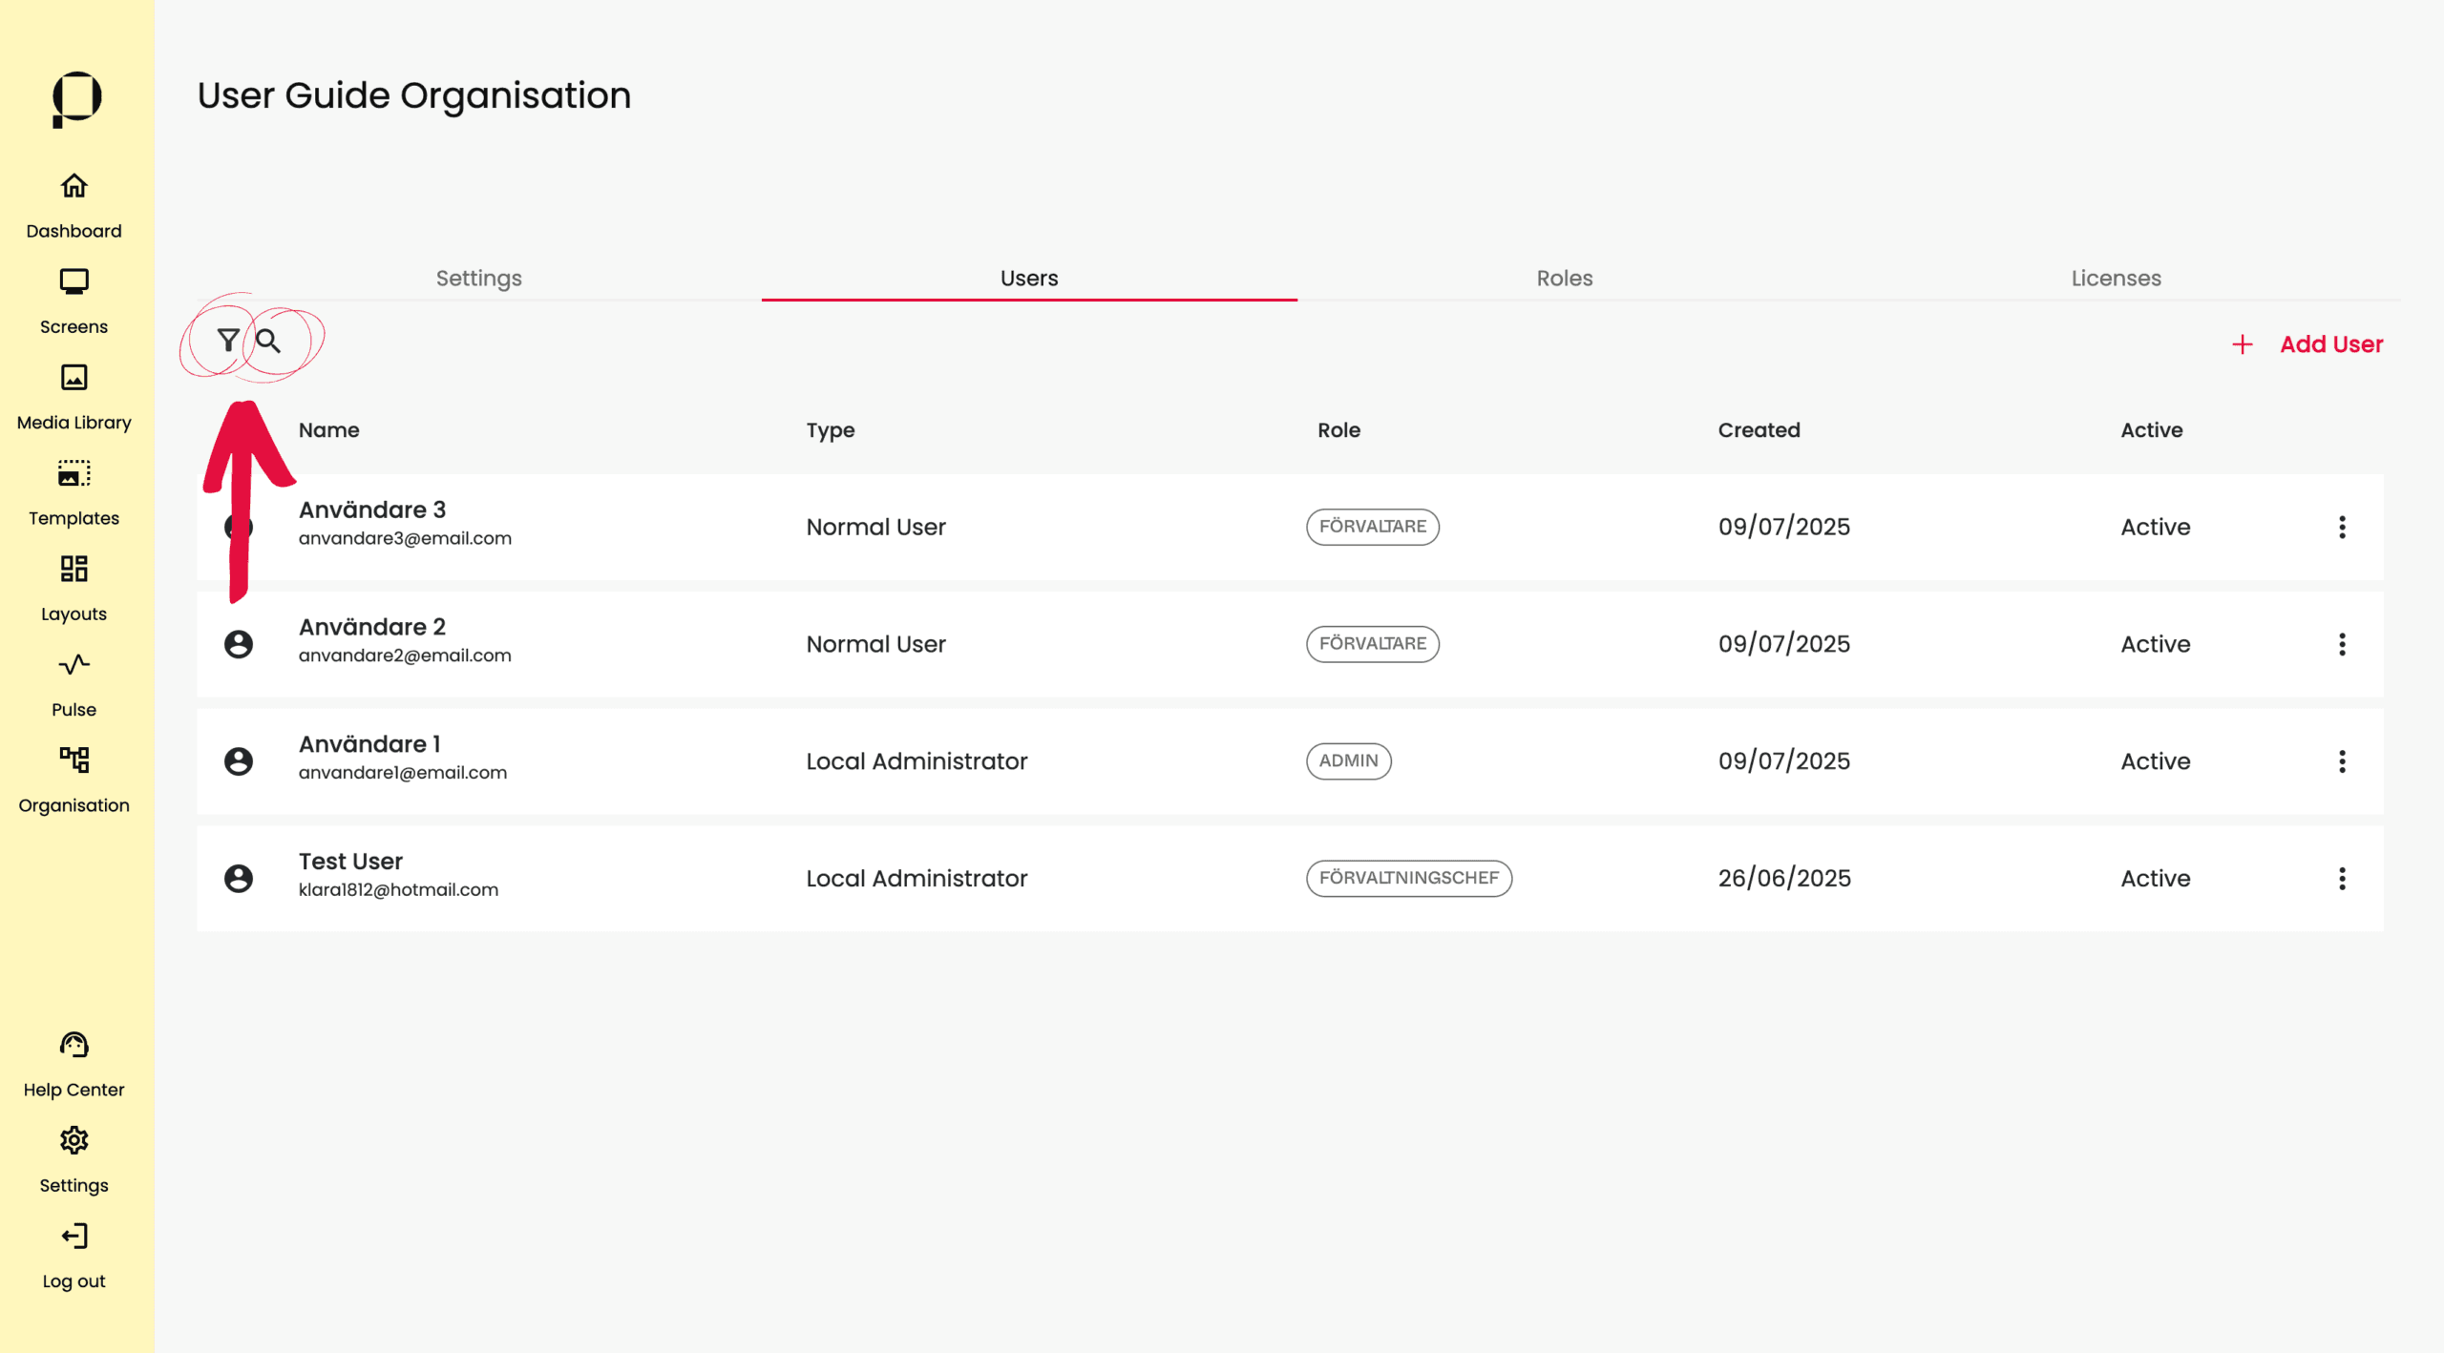Click the FÖRVALTNINGSCHEF role badge
Viewport: 2444px width, 1353px height.
pos(1408,878)
